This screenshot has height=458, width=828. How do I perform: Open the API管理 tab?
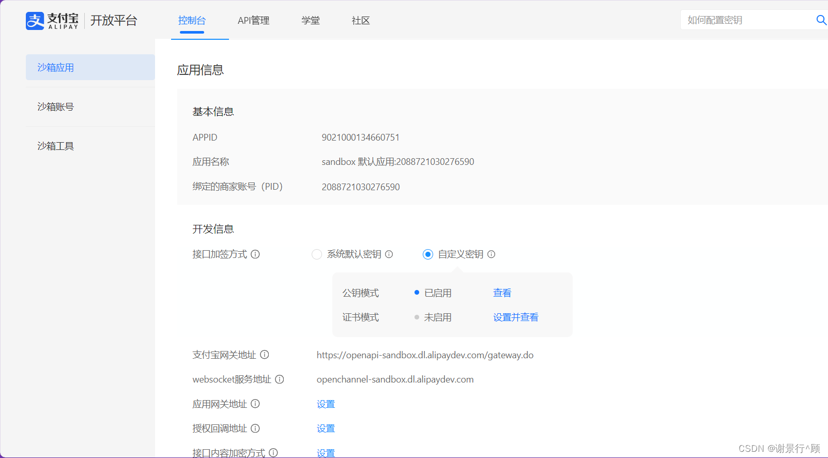pyautogui.click(x=254, y=21)
